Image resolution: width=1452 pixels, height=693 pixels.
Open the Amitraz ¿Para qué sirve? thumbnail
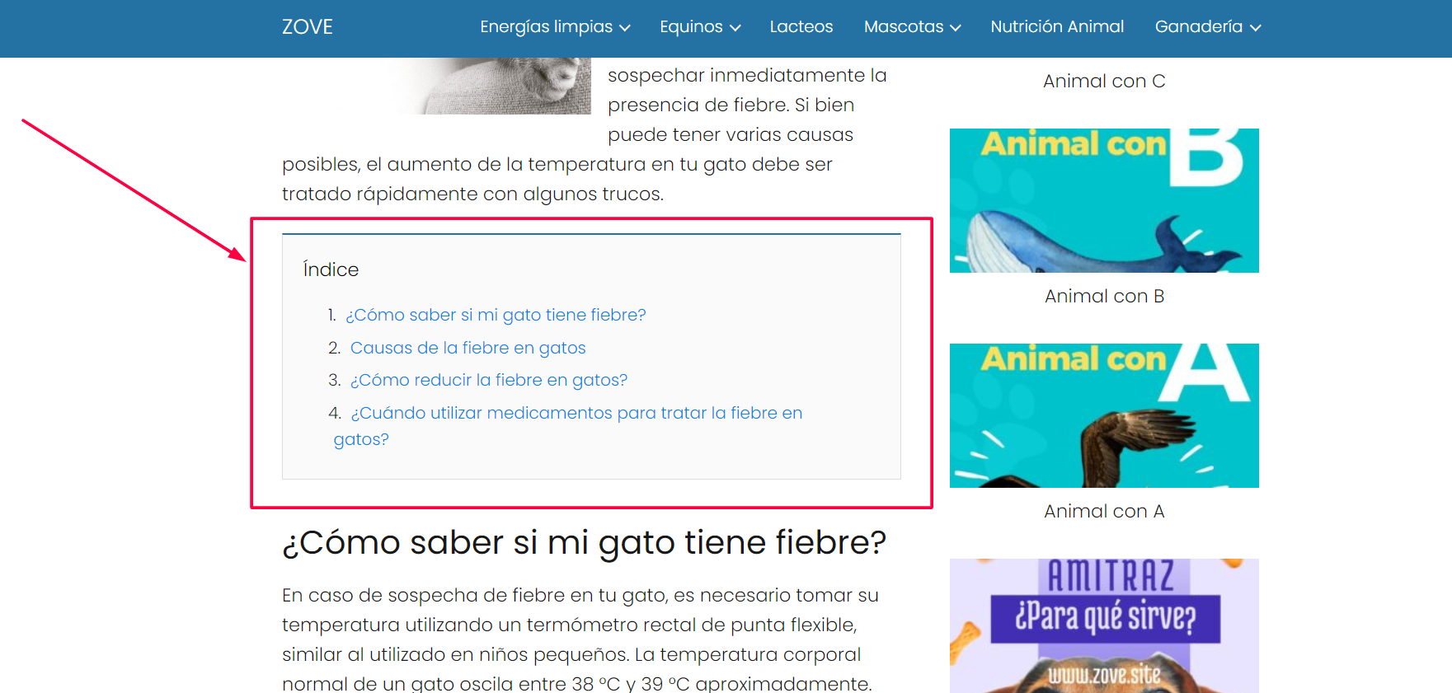[1104, 625]
